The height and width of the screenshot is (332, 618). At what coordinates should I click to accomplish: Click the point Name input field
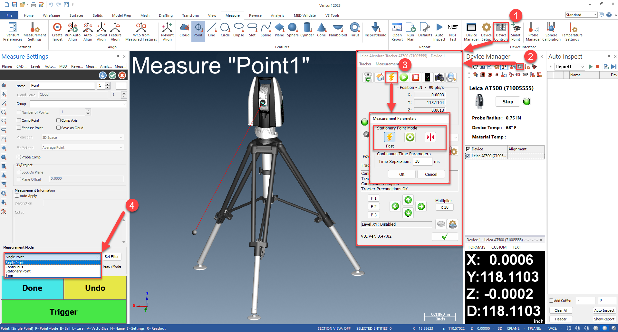pos(62,86)
